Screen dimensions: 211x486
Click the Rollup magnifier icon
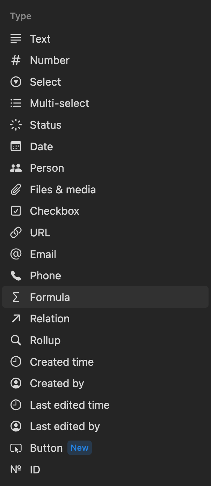coord(16,340)
